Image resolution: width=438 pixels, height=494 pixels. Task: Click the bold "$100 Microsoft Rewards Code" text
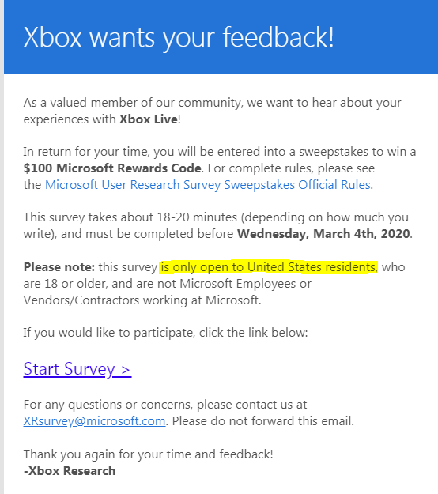112,168
